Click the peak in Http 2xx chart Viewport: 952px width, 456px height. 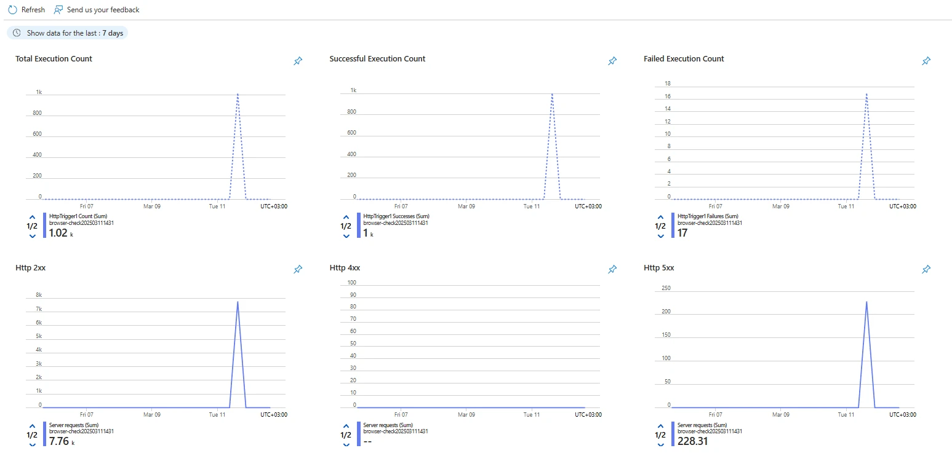tap(238, 302)
